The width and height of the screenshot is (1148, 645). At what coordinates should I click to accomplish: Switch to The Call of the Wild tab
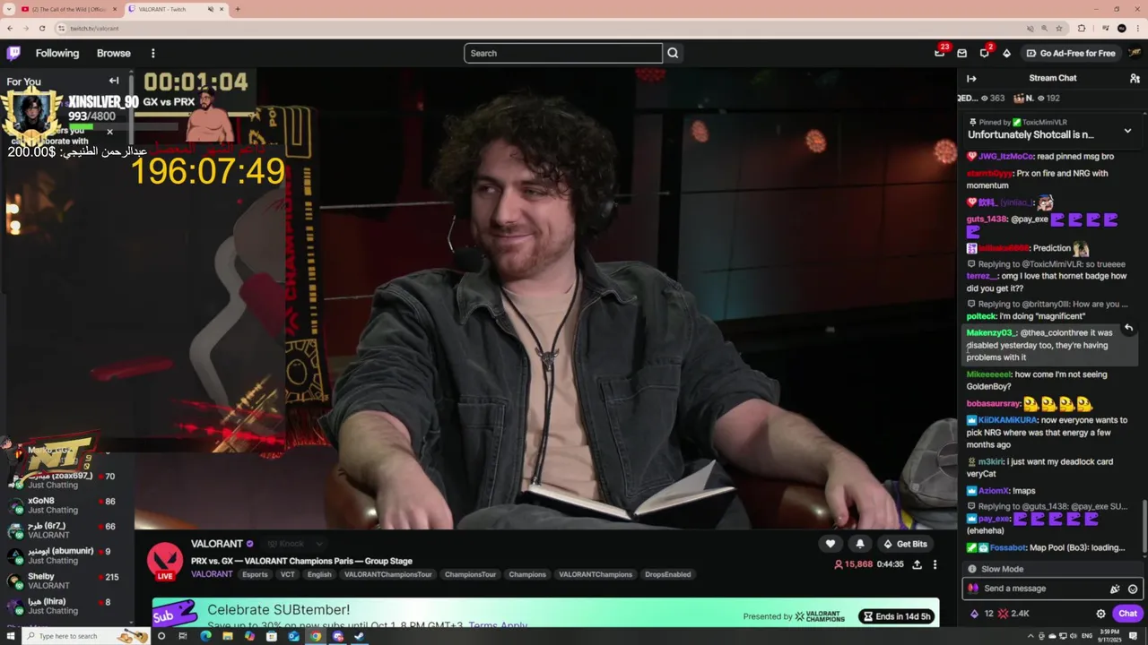(69, 9)
